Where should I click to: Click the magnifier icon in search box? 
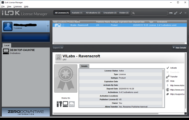tap(133, 13)
